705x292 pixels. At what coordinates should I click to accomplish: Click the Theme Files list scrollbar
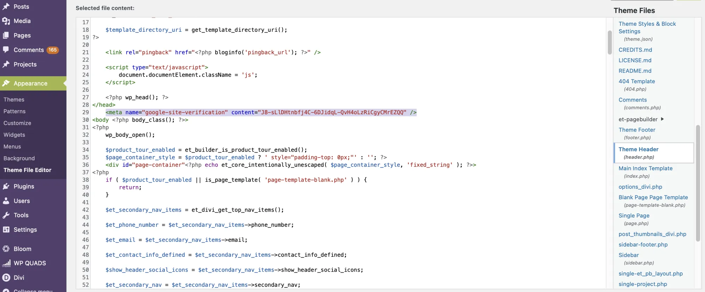click(698, 183)
